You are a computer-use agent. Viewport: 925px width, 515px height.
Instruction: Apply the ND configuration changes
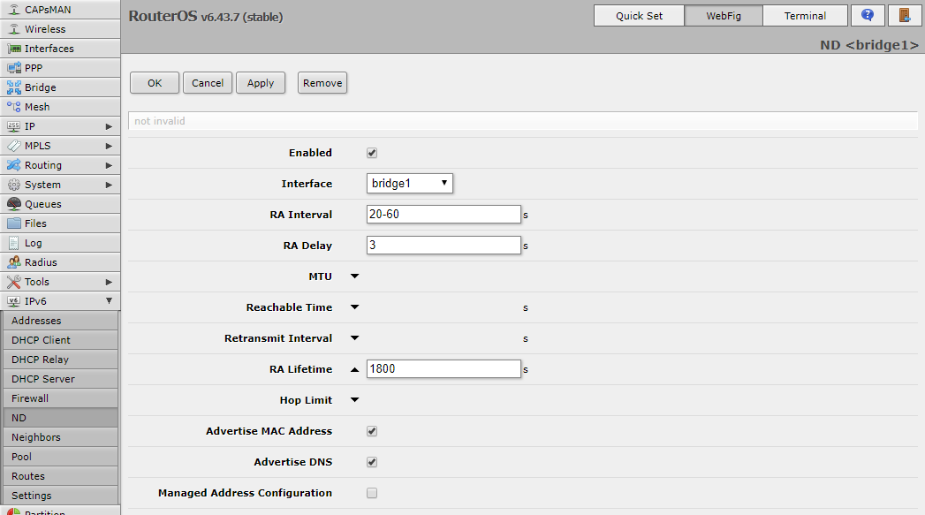[261, 82]
